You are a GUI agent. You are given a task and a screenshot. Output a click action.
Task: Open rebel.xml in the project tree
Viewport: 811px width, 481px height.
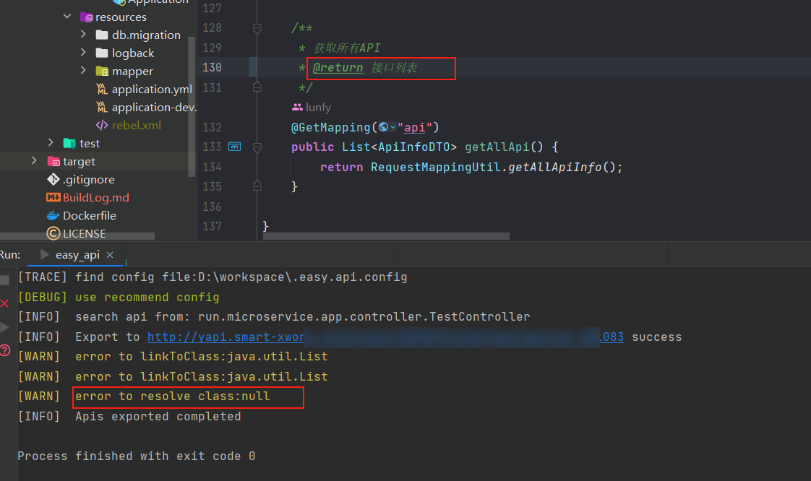[x=137, y=126]
